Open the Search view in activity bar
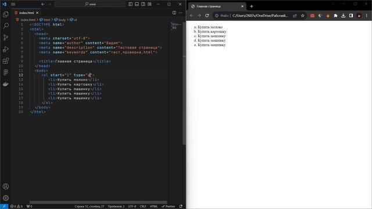 coord(6,26)
